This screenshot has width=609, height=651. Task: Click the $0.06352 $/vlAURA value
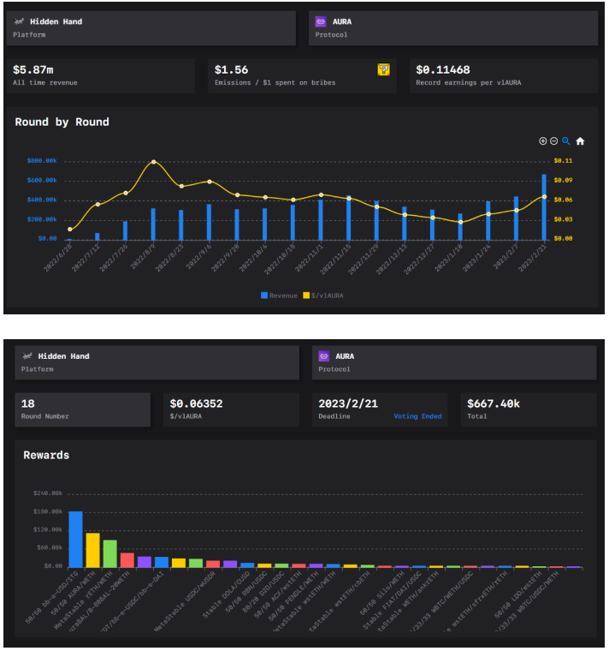(x=196, y=403)
